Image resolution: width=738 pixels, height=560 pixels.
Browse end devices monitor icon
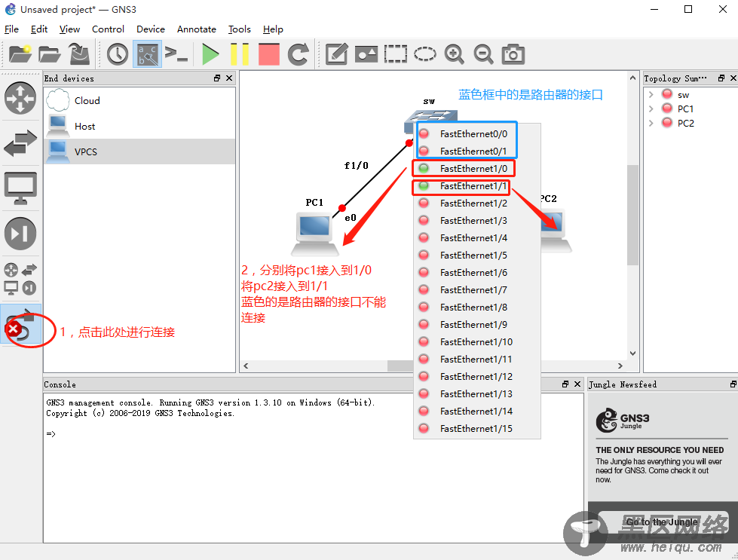point(20,188)
